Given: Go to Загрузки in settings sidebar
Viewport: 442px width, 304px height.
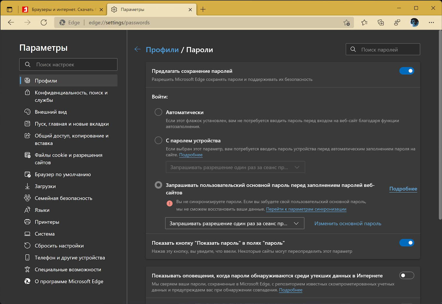Looking at the screenshot, I should coord(45,186).
